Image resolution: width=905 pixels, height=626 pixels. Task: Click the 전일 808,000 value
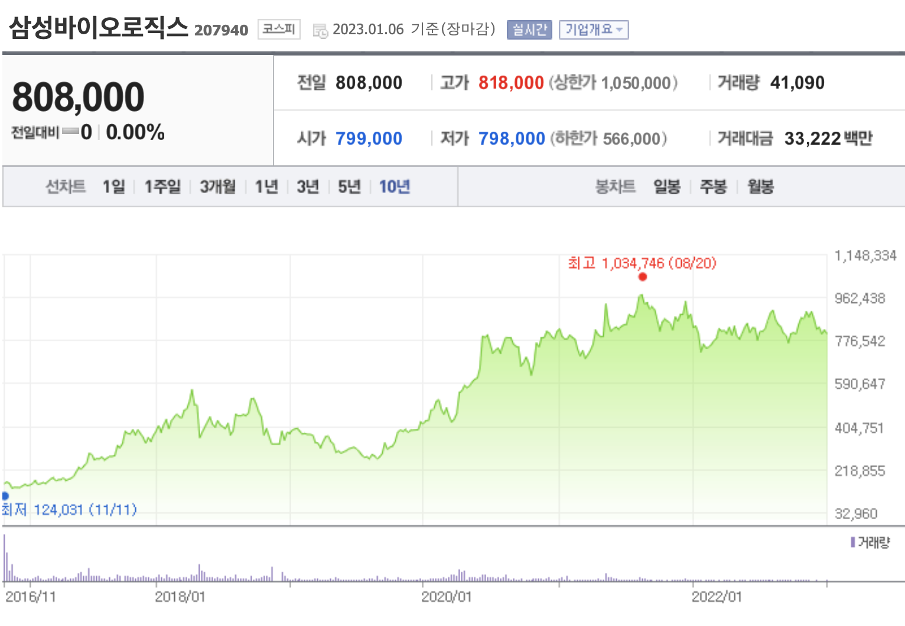pyautogui.click(x=369, y=83)
